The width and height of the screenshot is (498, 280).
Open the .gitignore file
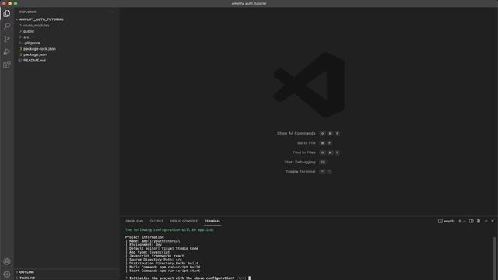pyautogui.click(x=31, y=43)
